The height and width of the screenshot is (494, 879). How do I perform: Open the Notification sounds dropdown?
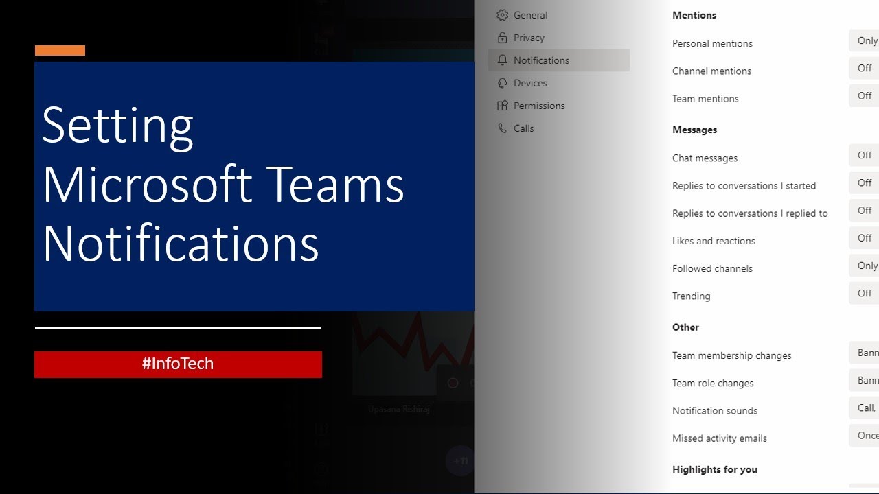pos(865,408)
